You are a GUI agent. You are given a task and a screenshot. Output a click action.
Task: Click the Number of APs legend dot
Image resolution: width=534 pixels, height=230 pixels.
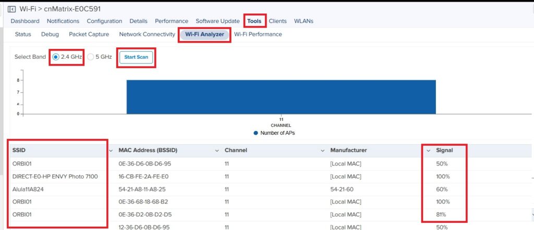click(256, 133)
